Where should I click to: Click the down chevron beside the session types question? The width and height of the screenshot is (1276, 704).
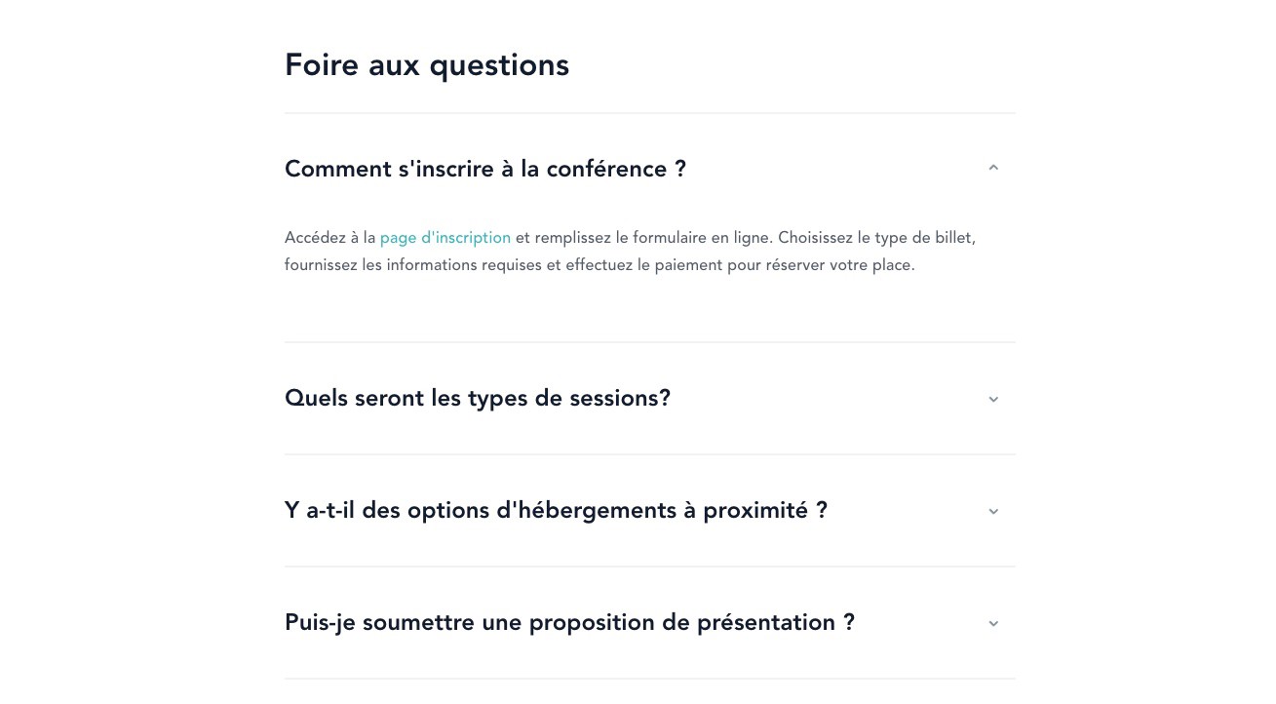pos(993,399)
